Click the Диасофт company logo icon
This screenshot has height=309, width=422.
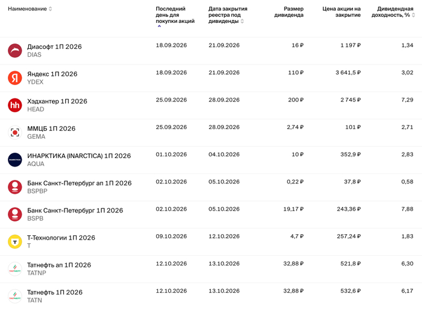pyautogui.click(x=15, y=51)
